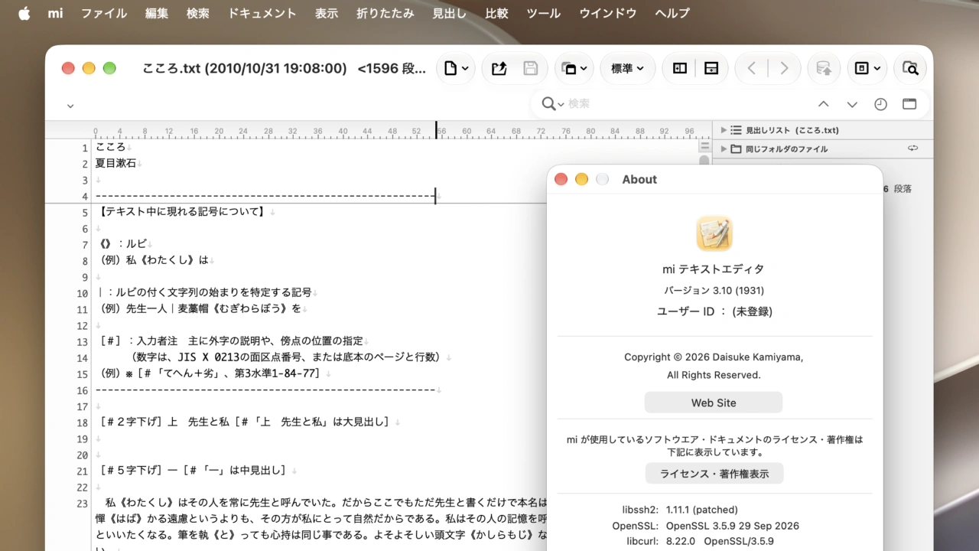This screenshot has width=979, height=551.
Task: Expand the 見出しリスト sidebar section
Action: (x=724, y=130)
